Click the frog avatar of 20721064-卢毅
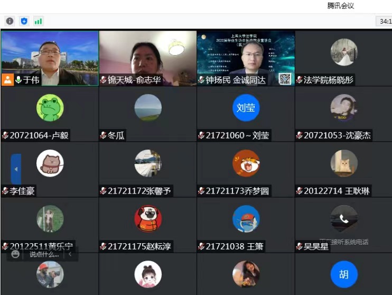Viewport: 392px width, 295px height. click(50, 108)
